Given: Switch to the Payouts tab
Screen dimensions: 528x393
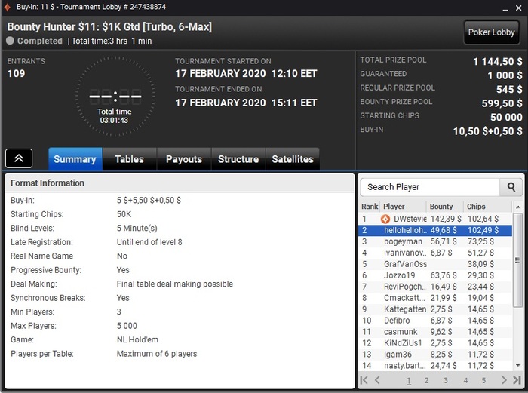Looking at the screenshot, I should click(x=184, y=159).
